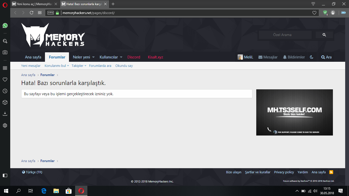The image size is (349, 196).
Task: Open the Opera menu logo
Action: pos(5,5)
